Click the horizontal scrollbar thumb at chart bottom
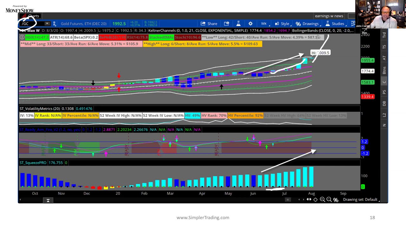 (288, 199)
